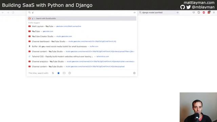The image size is (217, 122).
Task: Click the Buffer favicon in the suggestions
Action: click(29, 46)
